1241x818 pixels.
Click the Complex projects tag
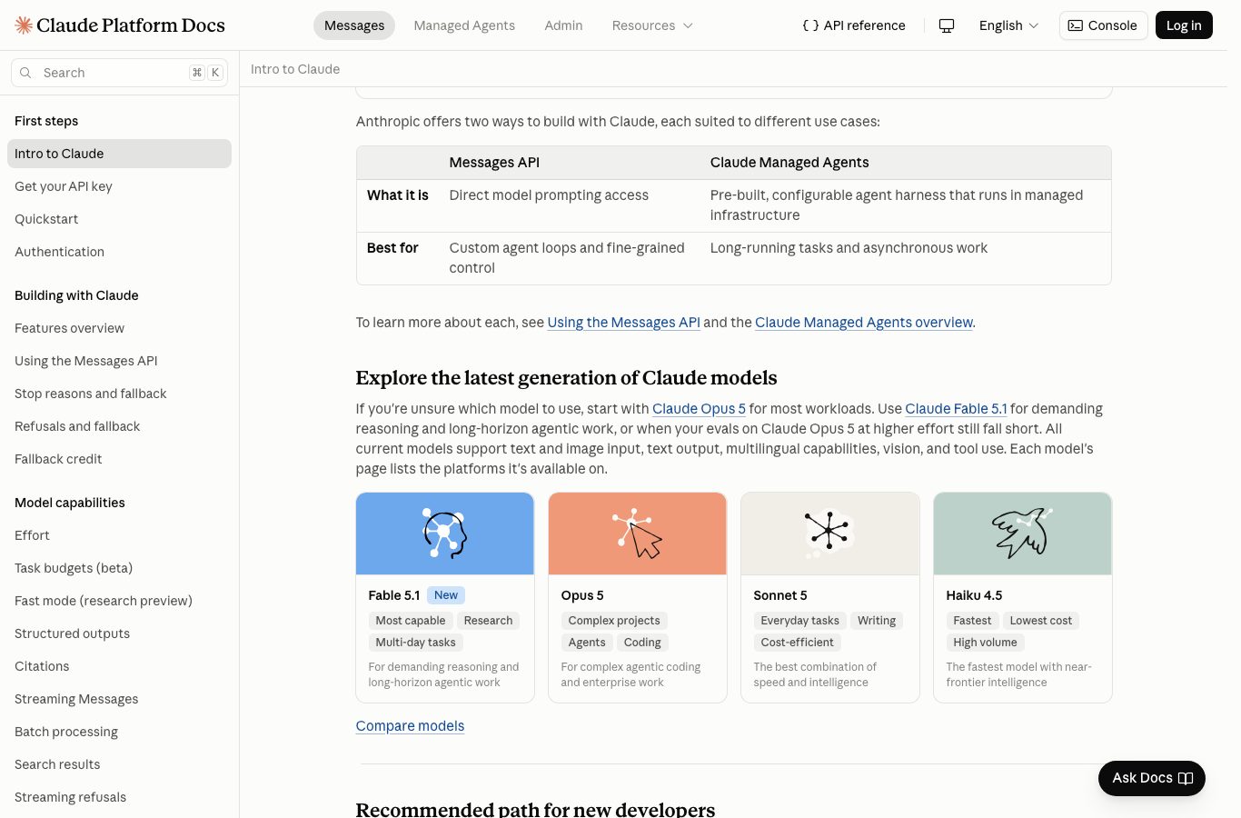tap(614, 621)
